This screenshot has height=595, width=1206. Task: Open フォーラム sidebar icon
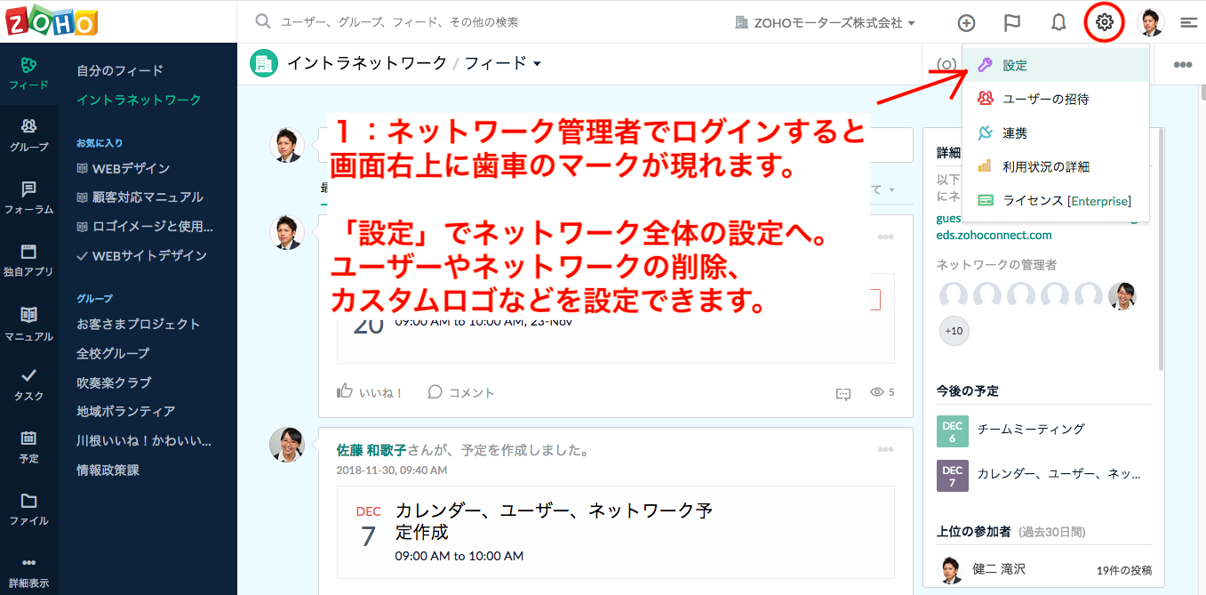(x=29, y=197)
